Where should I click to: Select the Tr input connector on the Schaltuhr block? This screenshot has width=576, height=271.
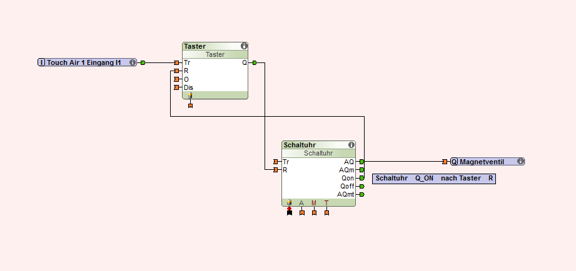tap(276, 162)
